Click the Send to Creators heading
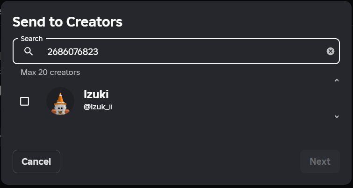 [67, 22]
